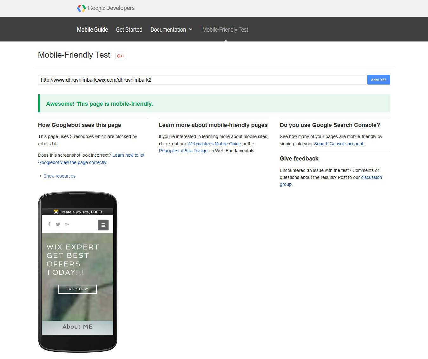
Task: Click 'Learn more about mobile-friendly pages' heading
Action: coord(213,125)
